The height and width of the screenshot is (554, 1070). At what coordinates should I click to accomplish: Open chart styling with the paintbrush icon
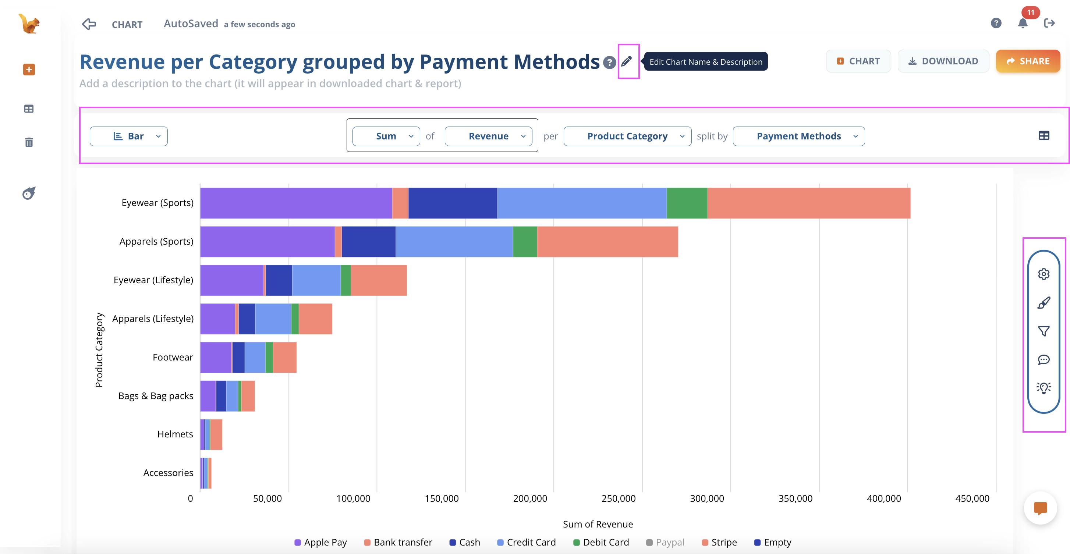[x=1043, y=303]
